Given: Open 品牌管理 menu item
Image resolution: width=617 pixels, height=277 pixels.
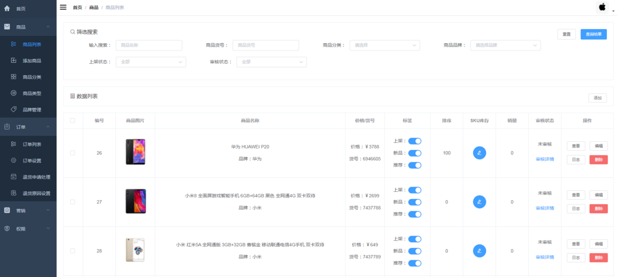Looking at the screenshot, I should coord(28,109).
